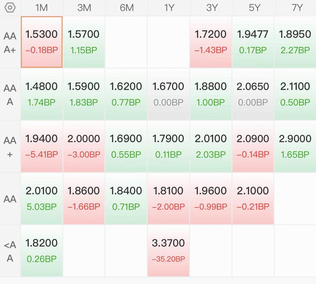Open the 2.0650 AAA 5Y cell
316x284 pixels.
coord(253,94)
